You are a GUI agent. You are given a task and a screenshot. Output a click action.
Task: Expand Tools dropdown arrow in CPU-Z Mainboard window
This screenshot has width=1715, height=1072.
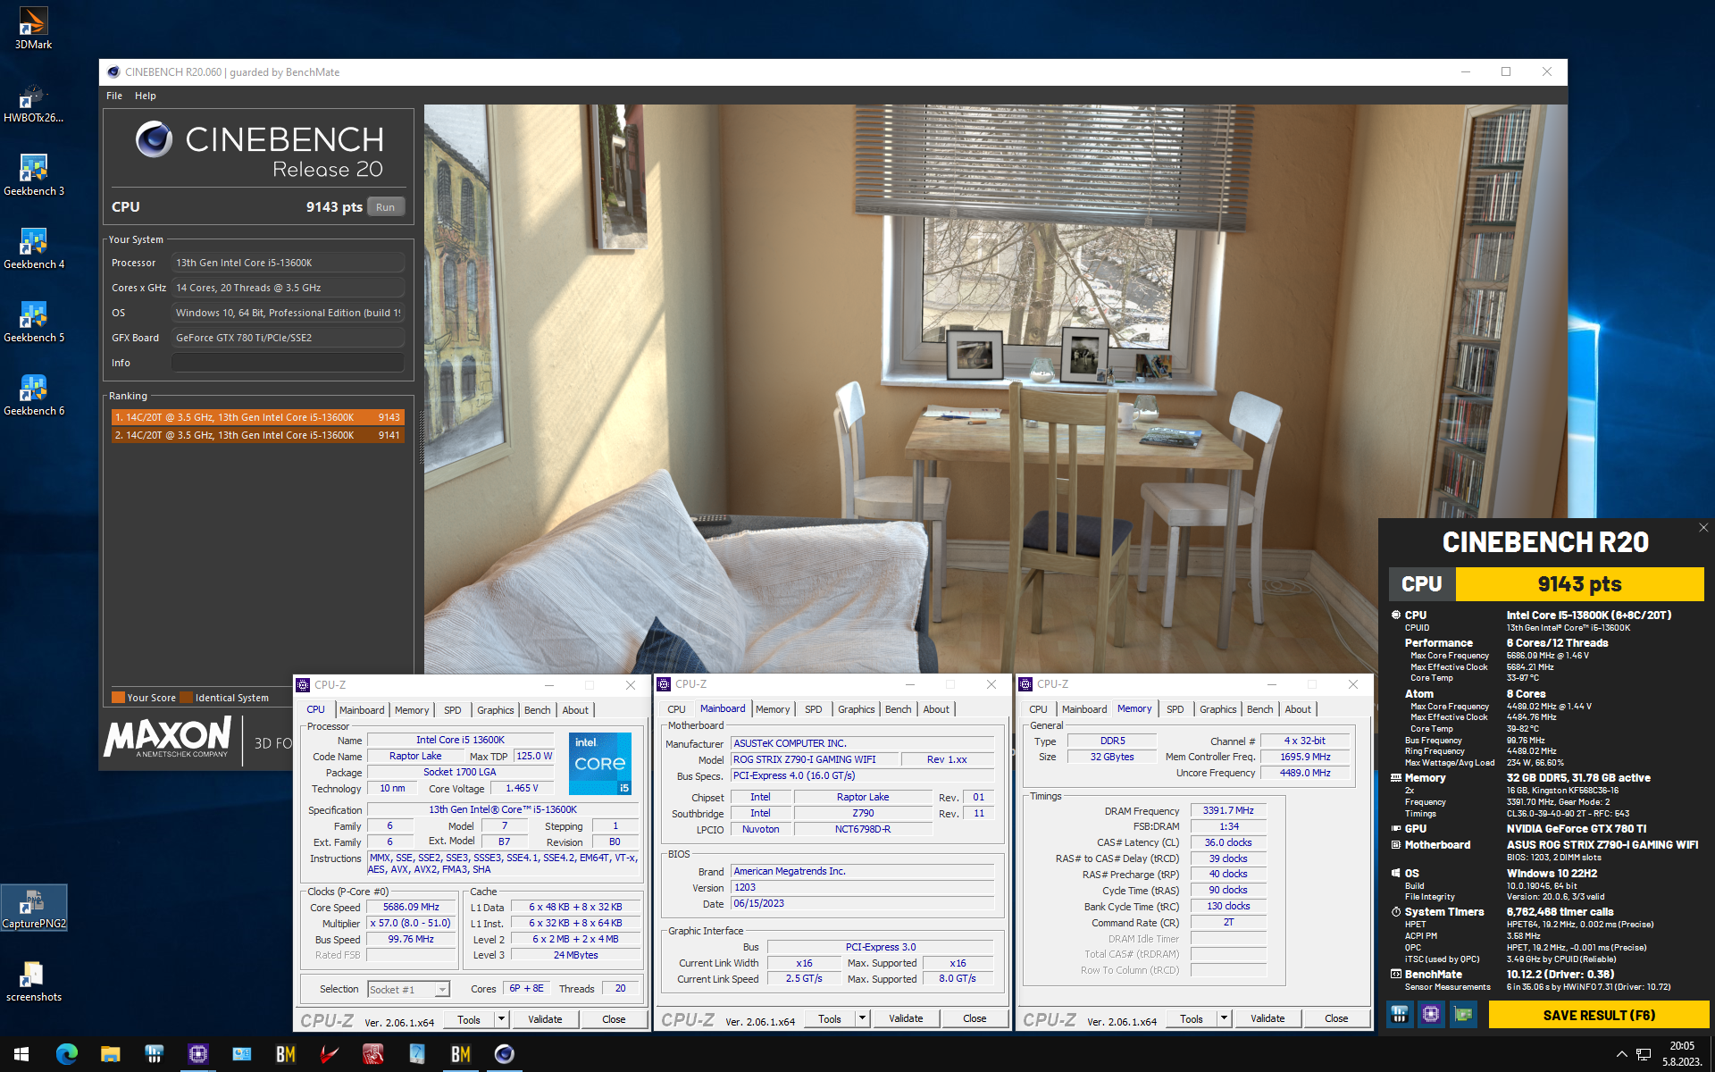point(862,1018)
